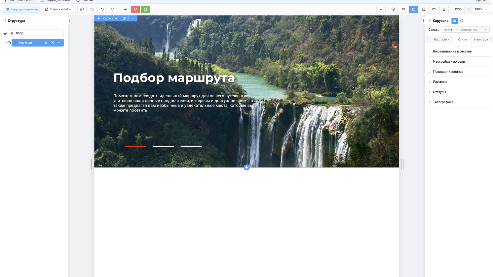Switch to the Стили tab
Screen dimensions: 493x277
tap(462, 40)
